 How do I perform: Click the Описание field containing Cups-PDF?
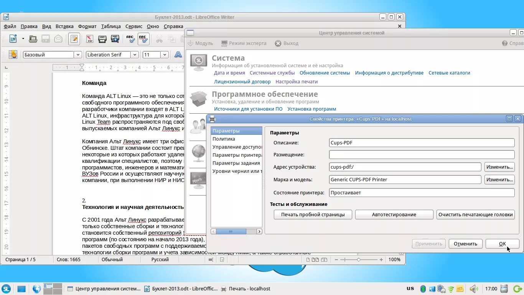(422, 143)
